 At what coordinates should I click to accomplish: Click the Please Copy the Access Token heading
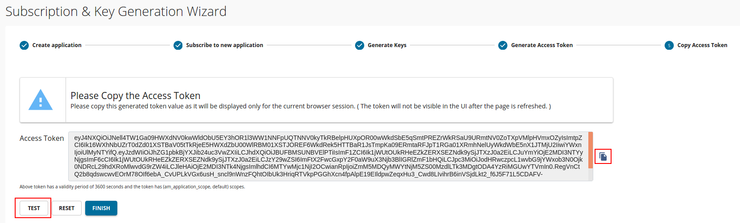[x=136, y=96]
